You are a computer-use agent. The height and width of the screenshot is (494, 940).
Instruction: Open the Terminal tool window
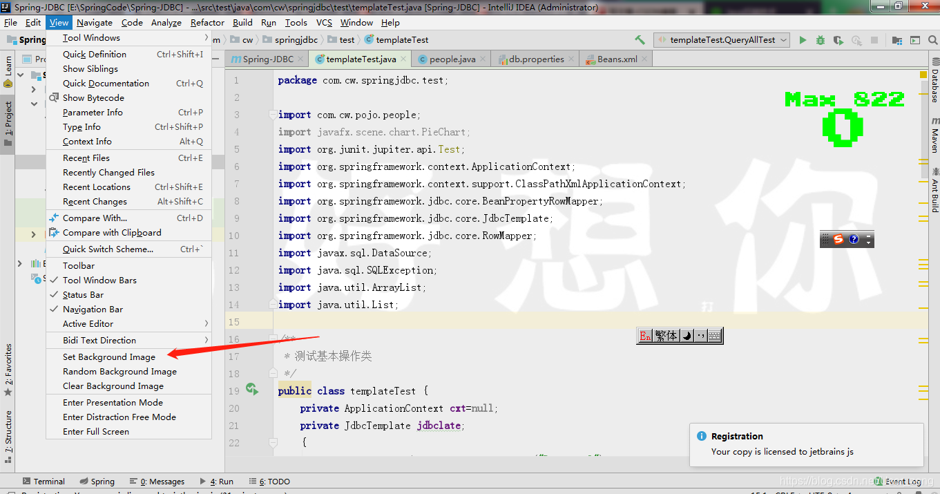pos(43,482)
